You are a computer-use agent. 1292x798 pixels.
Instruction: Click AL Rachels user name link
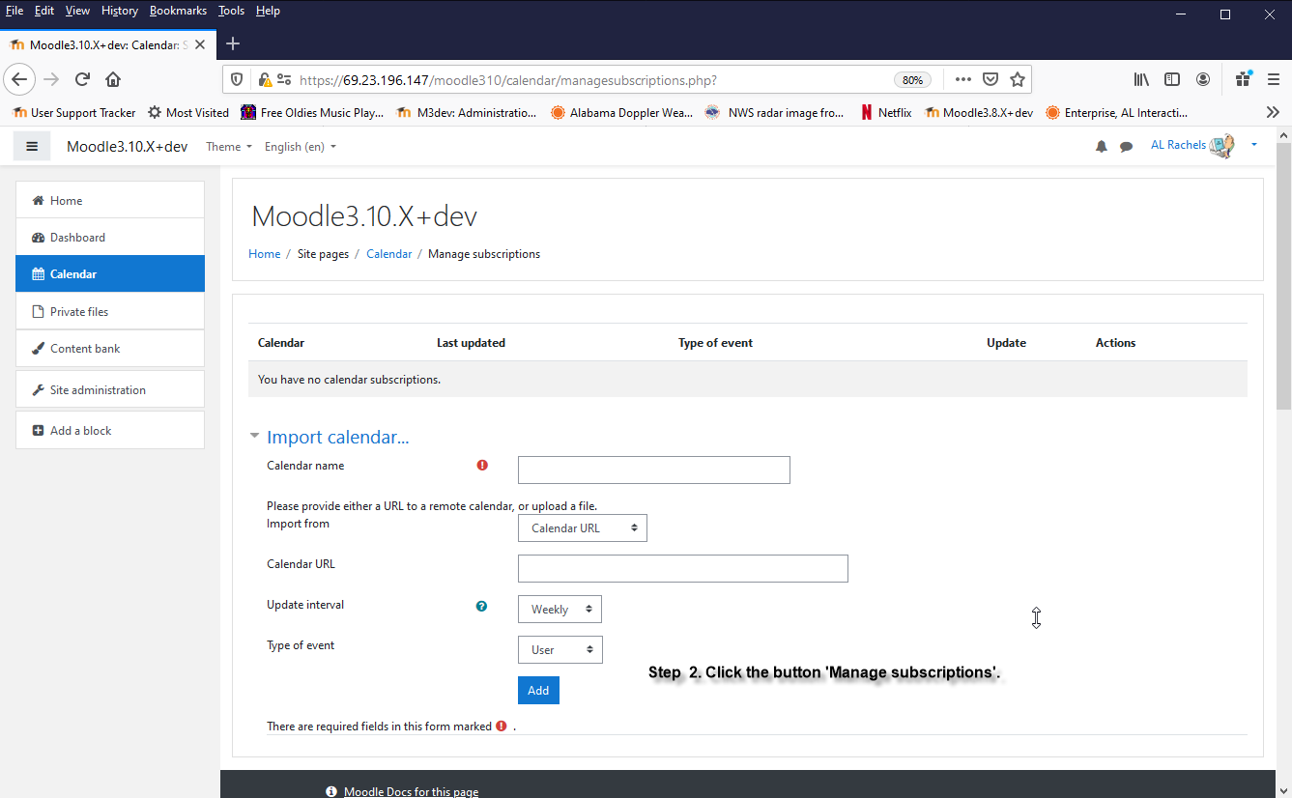pos(1178,145)
